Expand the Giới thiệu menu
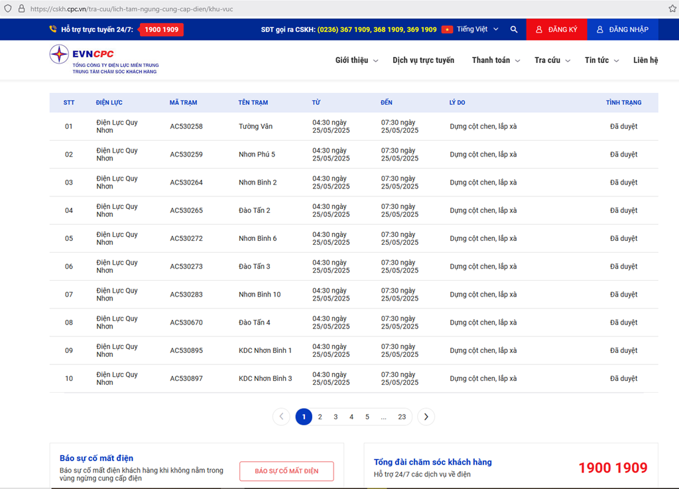Viewport: 679px width, 489px height. coord(356,60)
